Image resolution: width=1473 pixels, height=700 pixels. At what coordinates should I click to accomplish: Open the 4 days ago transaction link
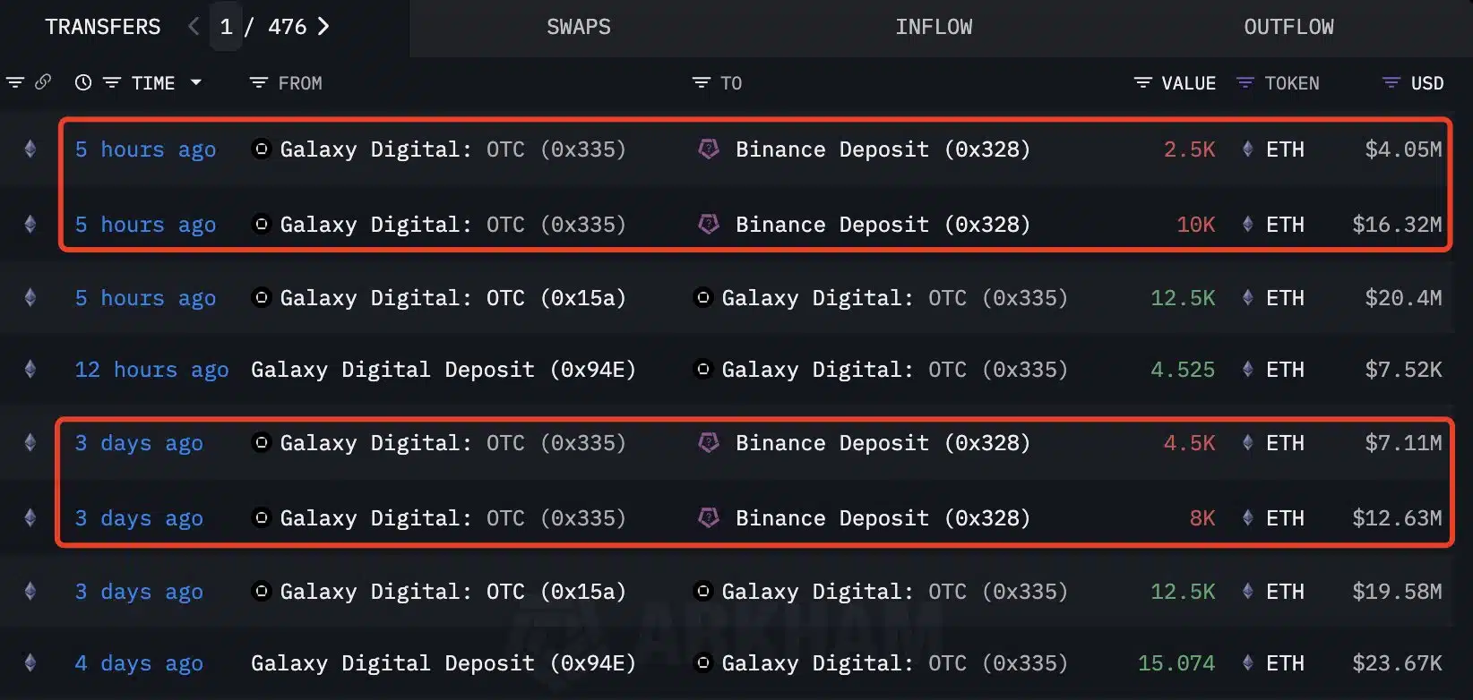point(139,663)
